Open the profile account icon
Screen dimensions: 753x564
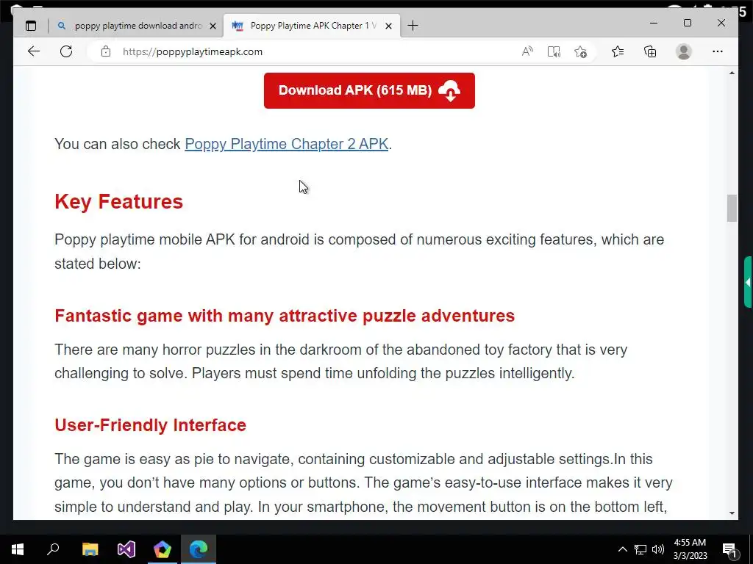[683, 51]
